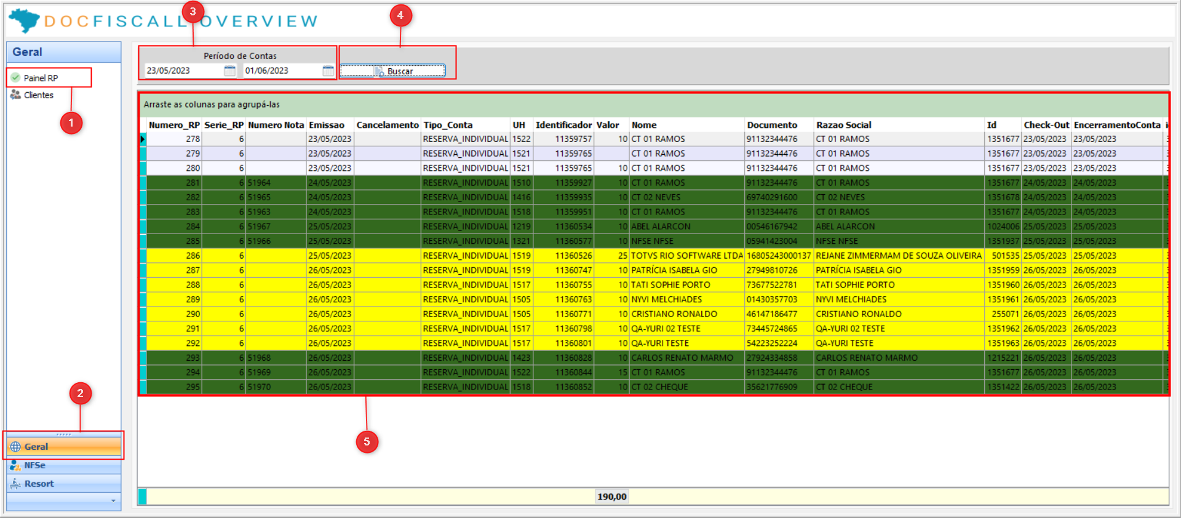Click Nome cell NYVI MELCHIADES
The image size is (1181, 518).
(x=687, y=299)
